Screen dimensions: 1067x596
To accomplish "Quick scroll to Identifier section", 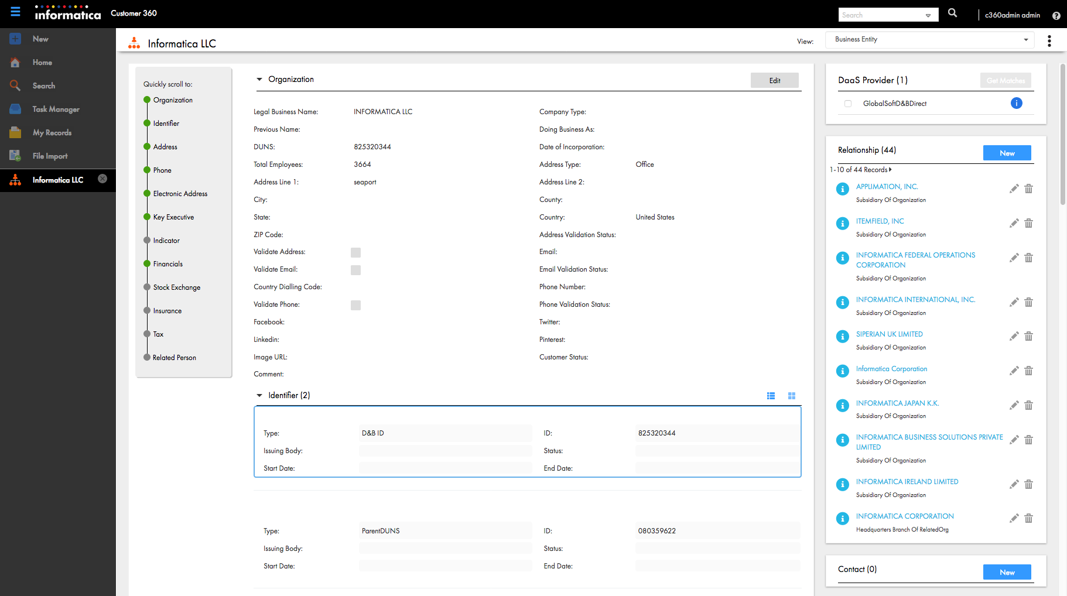I will point(166,124).
